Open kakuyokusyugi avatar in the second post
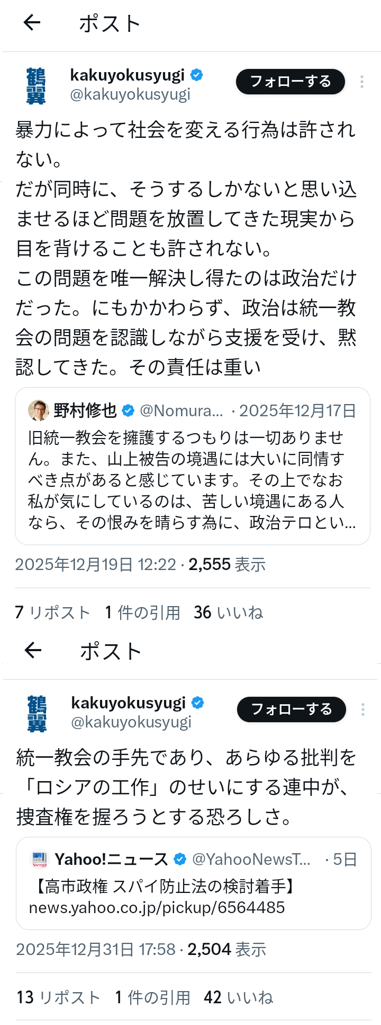381x1025 pixels. [x=37, y=713]
